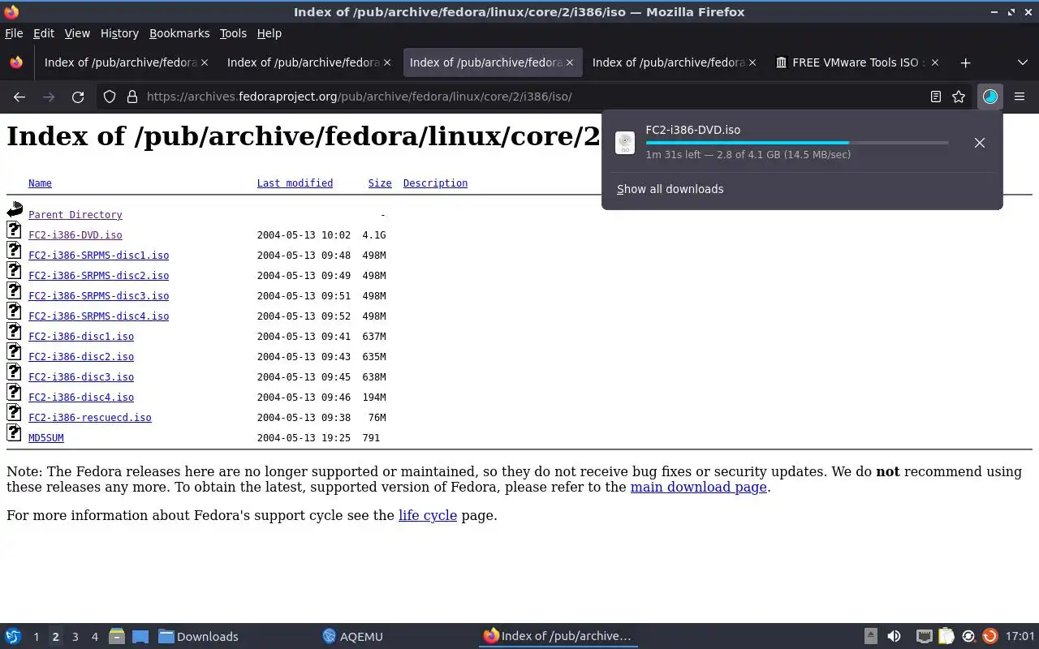Expand the list all tabs dropdown

(x=1022, y=62)
